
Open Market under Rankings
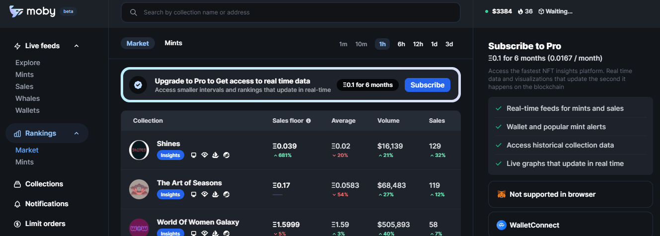[27, 151]
